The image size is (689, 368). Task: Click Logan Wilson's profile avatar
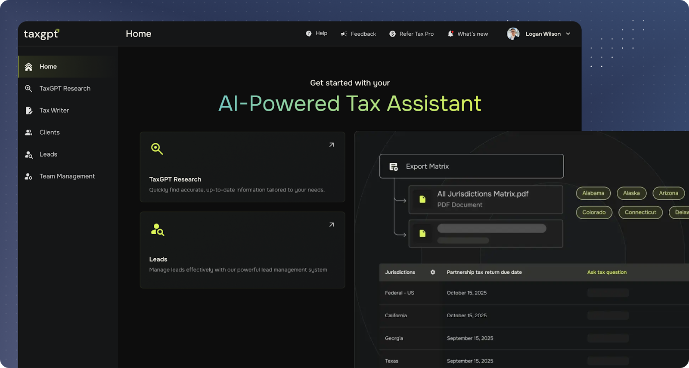[x=513, y=34]
